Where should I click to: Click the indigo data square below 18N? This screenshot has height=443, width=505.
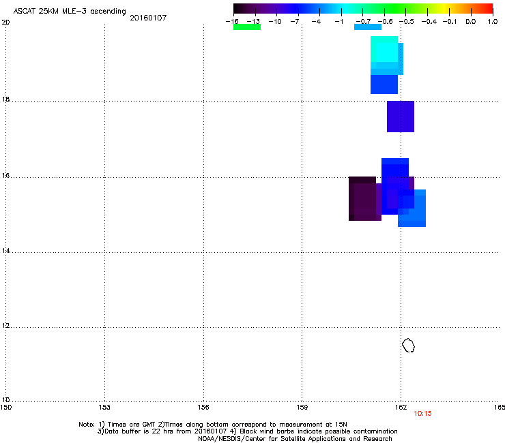(401, 117)
